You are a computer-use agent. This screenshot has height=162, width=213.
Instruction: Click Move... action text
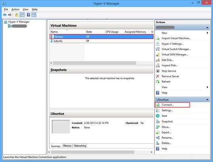pos(166,127)
